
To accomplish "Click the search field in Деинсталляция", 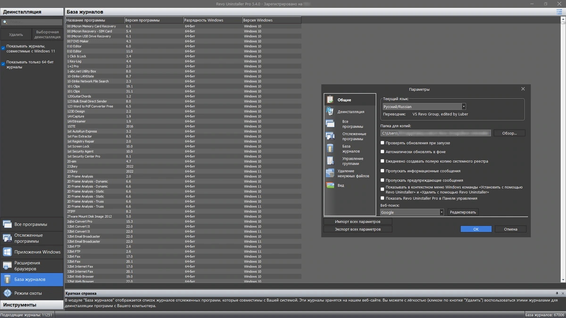I will click(x=32, y=22).
